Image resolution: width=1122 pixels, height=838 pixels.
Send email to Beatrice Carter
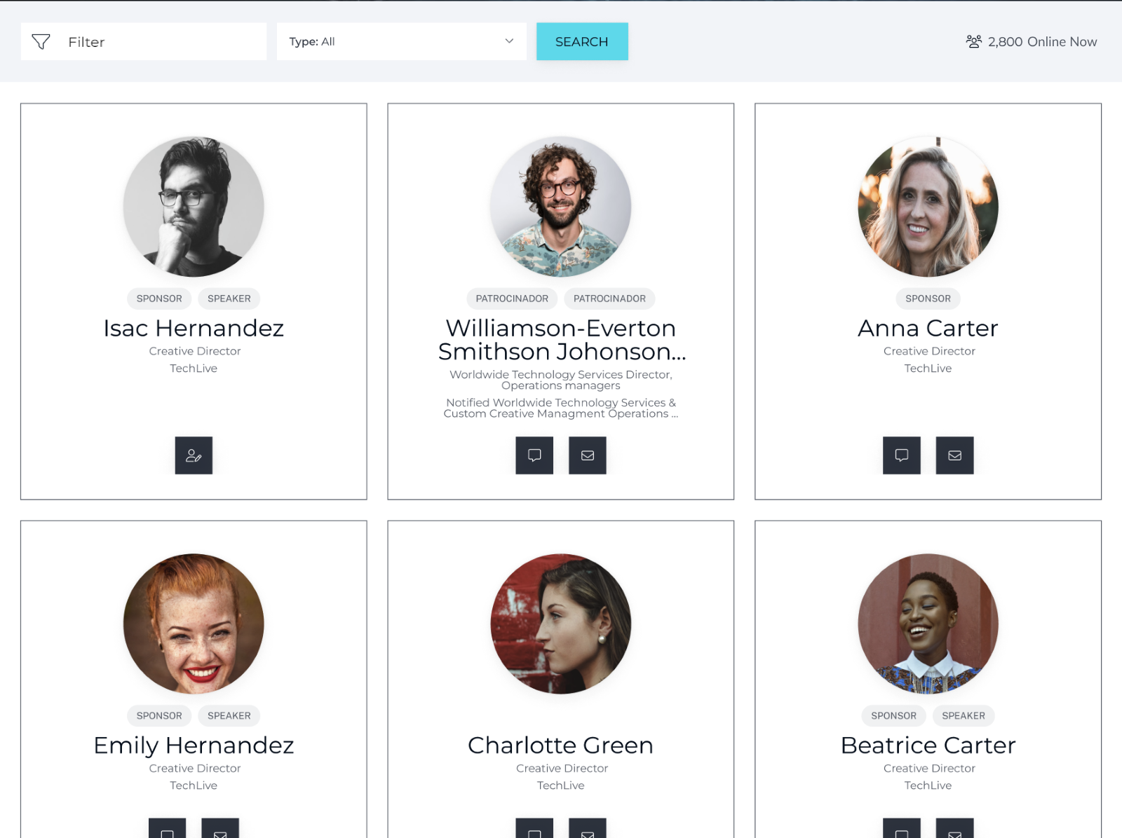955,828
